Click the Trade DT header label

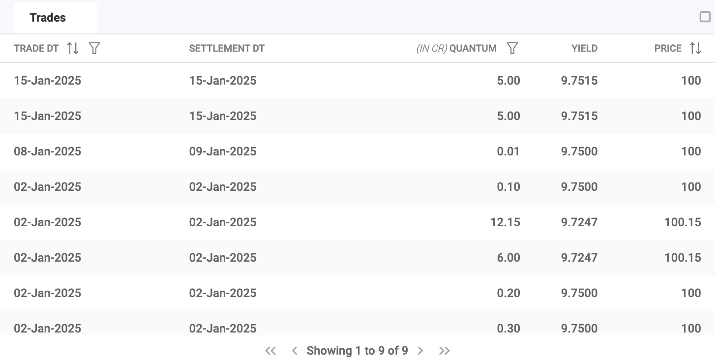point(36,48)
